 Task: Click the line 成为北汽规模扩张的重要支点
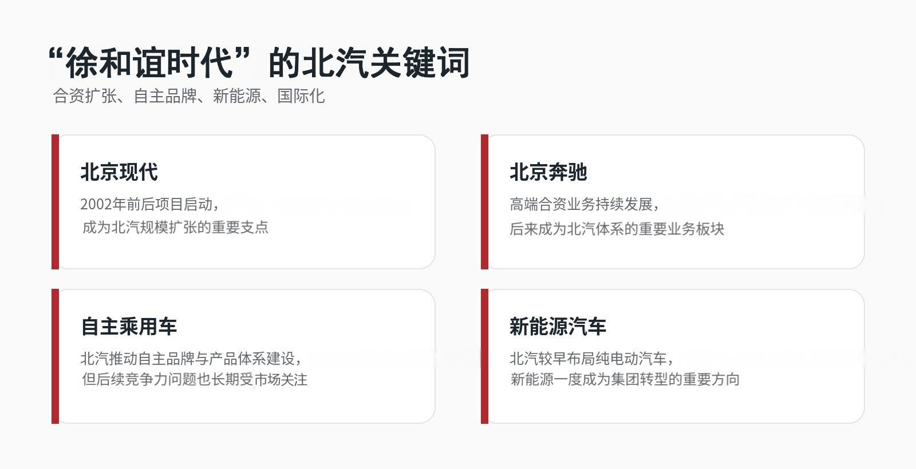pos(175,227)
